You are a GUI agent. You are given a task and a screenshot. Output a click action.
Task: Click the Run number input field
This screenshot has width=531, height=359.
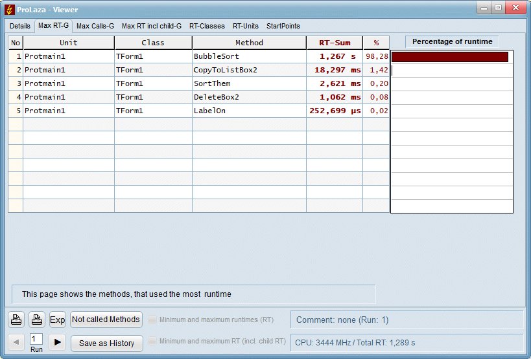tap(36, 339)
